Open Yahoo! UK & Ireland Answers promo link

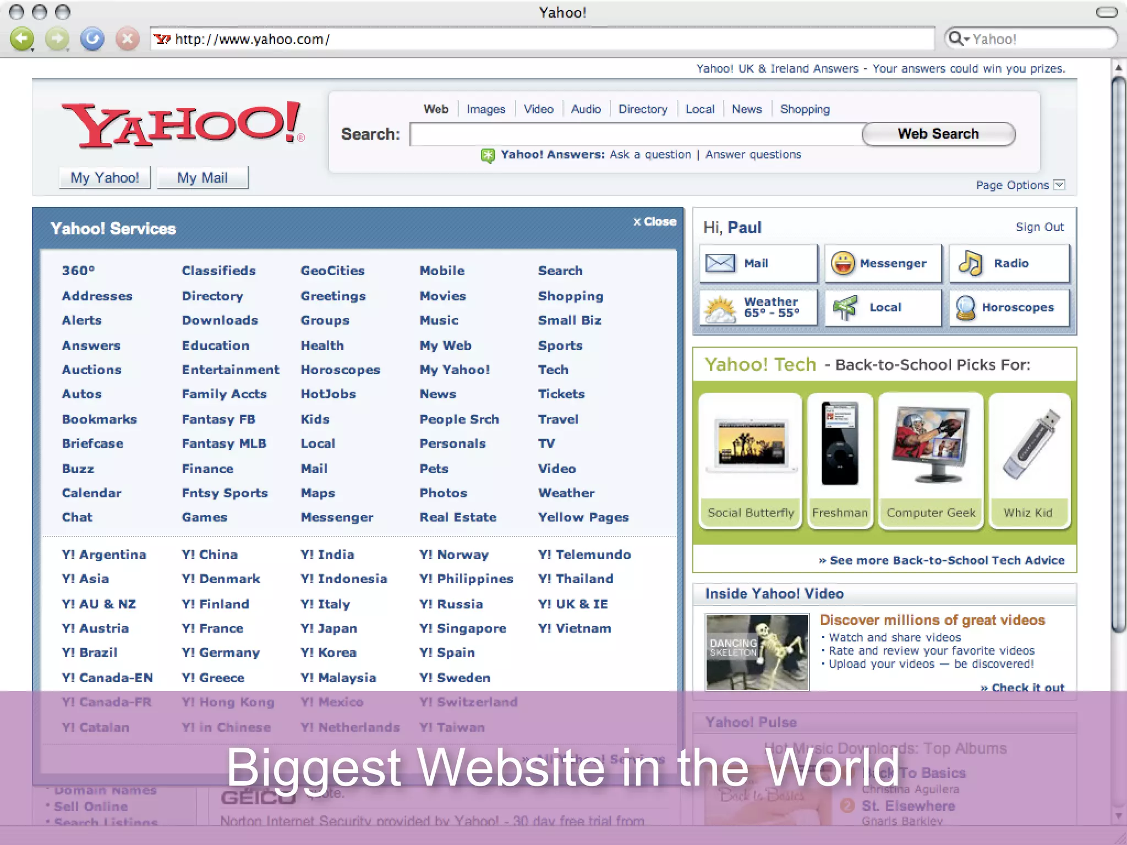[x=880, y=68]
